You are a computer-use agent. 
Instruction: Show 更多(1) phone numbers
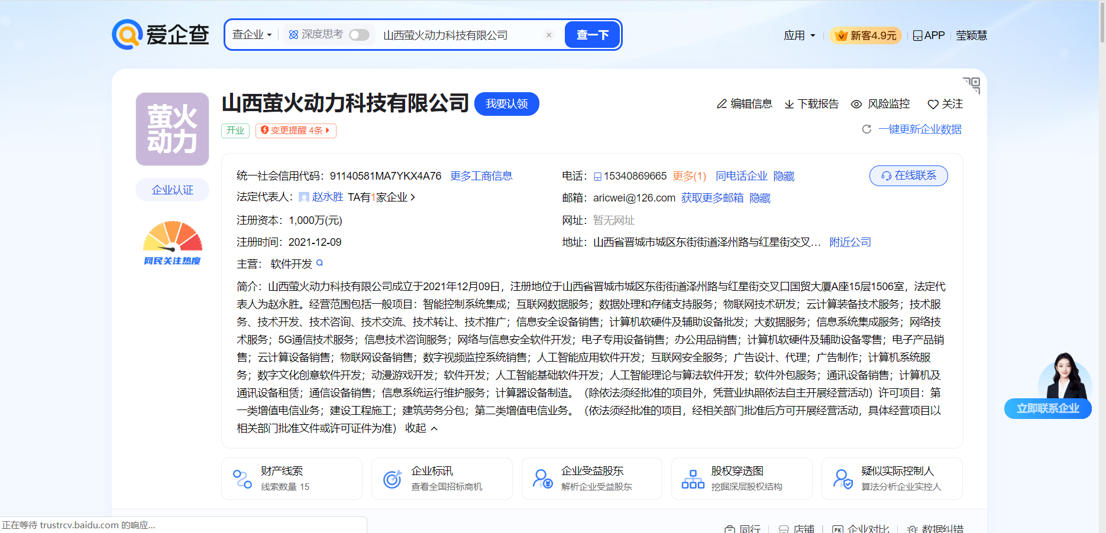[x=690, y=176]
